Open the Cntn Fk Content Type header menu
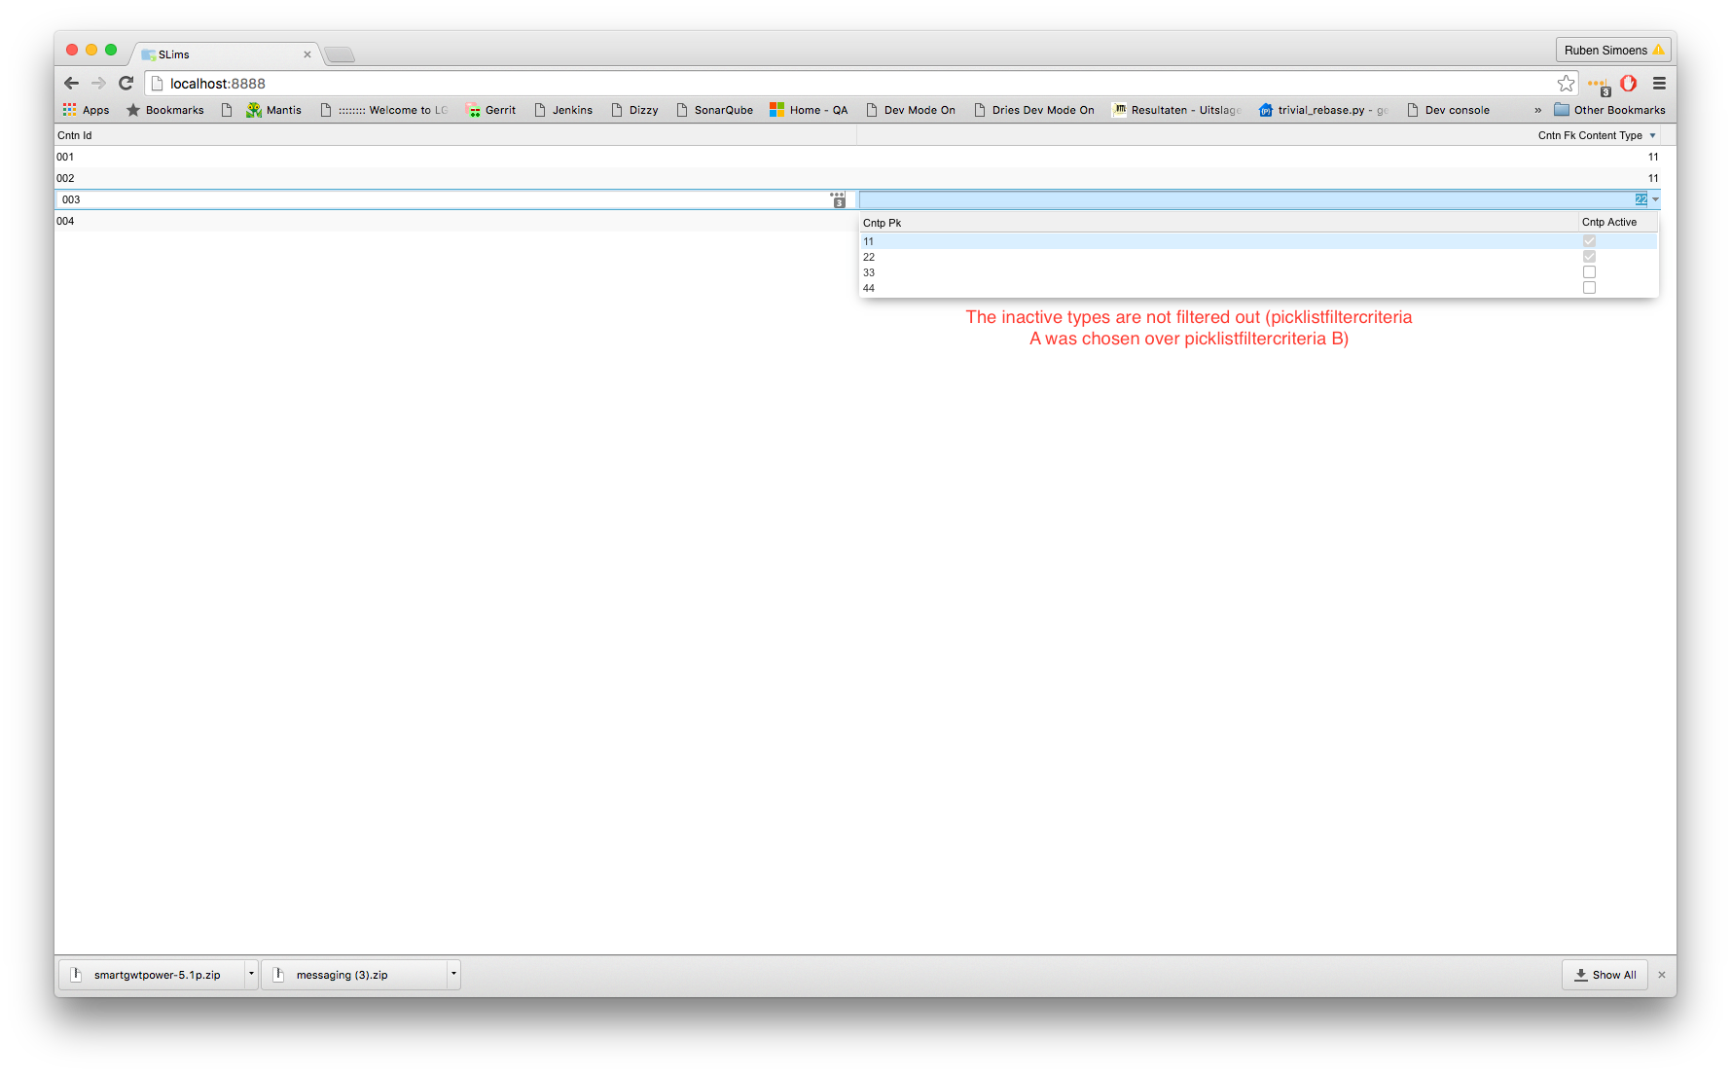1731x1075 pixels. click(x=1652, y=136)
